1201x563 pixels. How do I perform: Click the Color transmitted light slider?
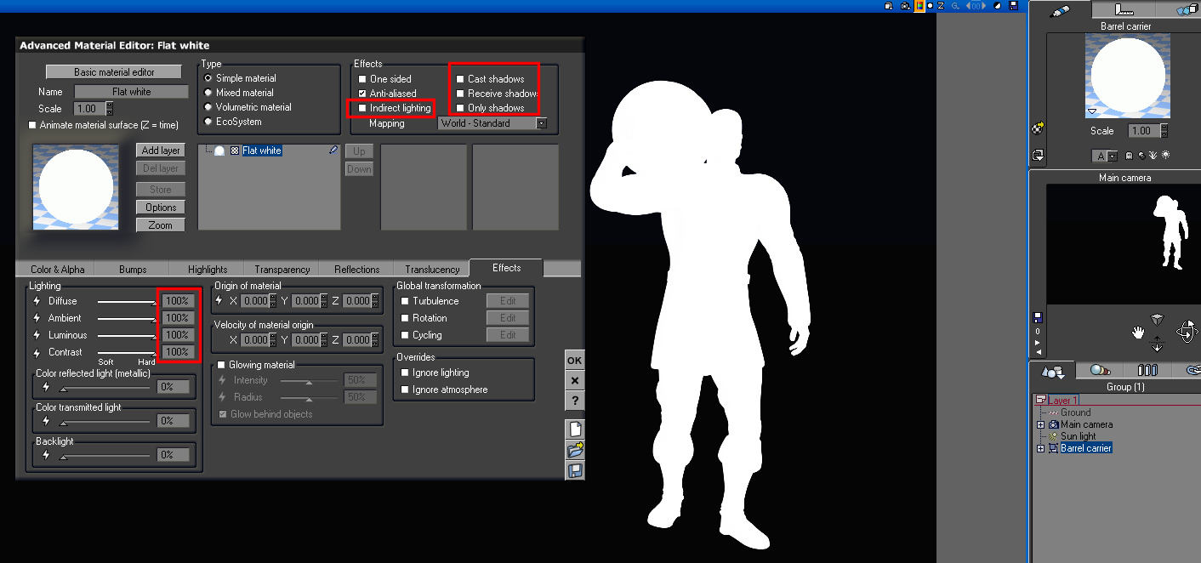(106, 422)
